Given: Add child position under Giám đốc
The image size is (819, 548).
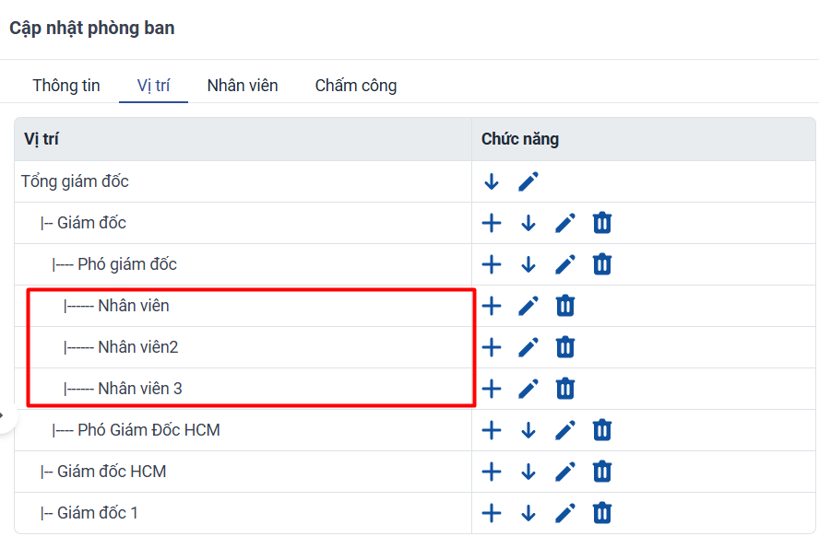Looking at the screenshot, I should coord(491,223).
